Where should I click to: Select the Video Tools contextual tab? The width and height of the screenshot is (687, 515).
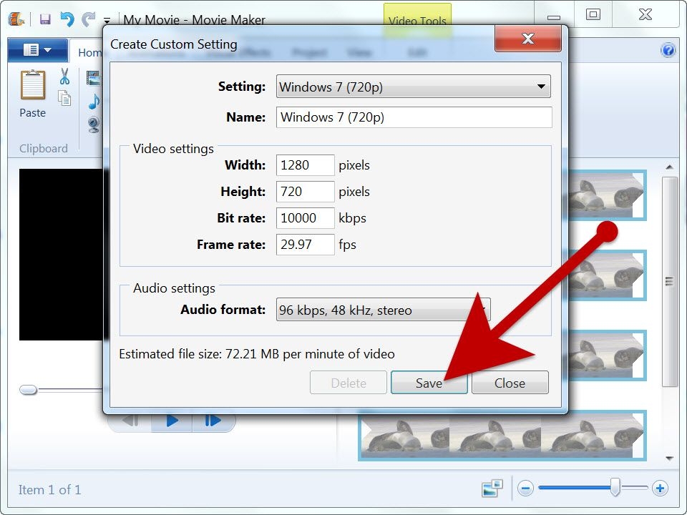coord(417,20)
